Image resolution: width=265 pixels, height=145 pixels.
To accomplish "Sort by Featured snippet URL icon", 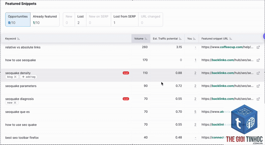I will tap(231, 39).
